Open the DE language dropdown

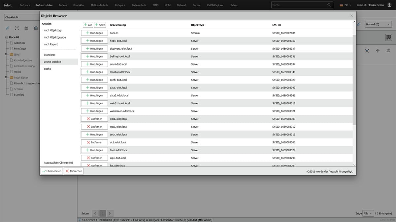click(x=345, y=5)
